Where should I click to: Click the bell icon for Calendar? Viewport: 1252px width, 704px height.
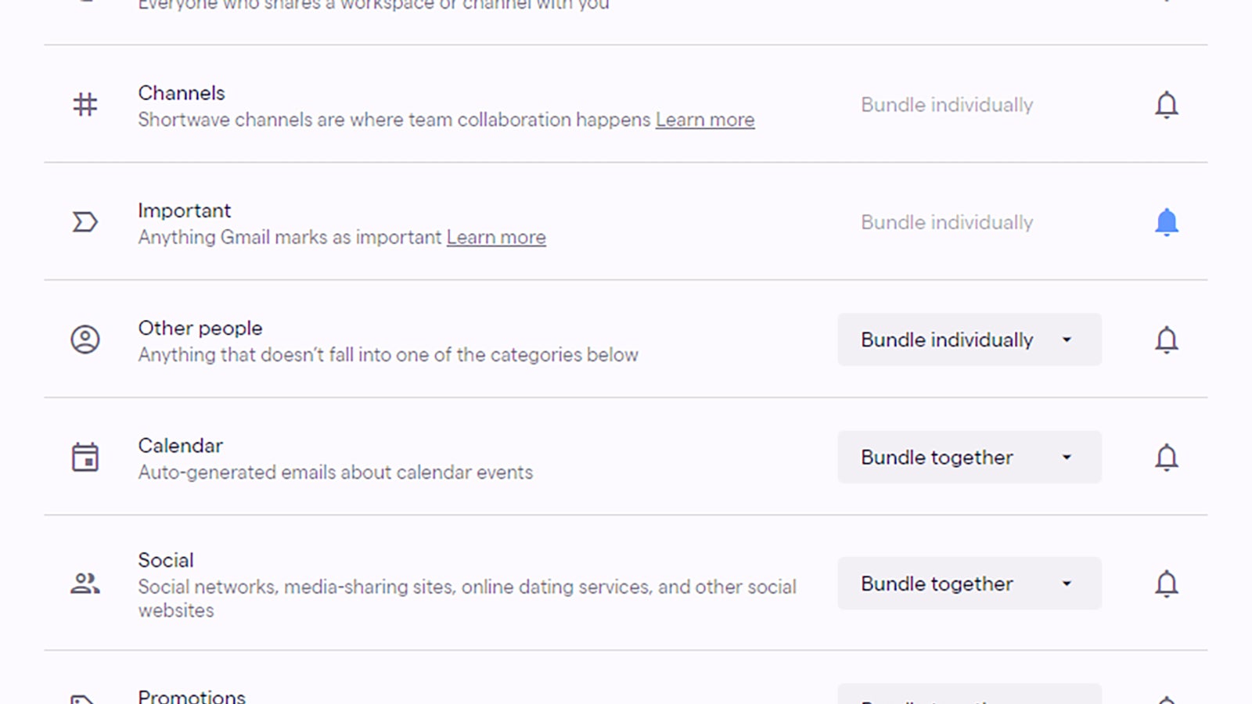(1167, 458)
